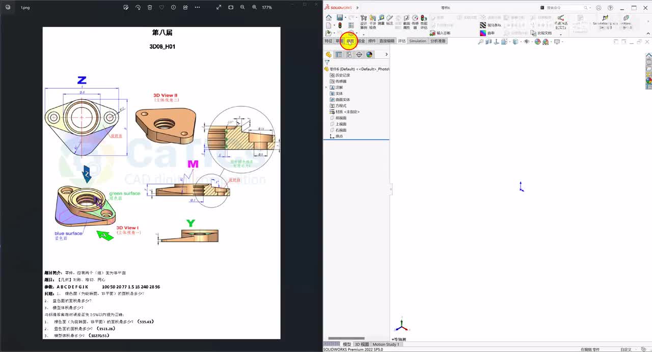The image size is (652, 352).
Task: Click the traffic light Rebuild icon
Action: click(340, 25)
